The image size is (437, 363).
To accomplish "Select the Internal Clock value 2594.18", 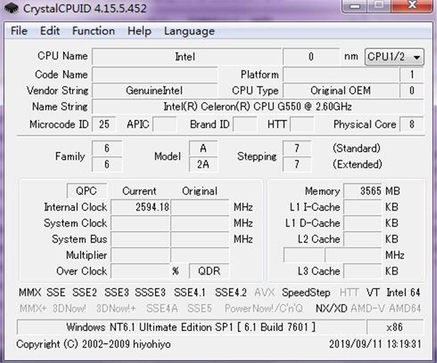I will point(141,207).
